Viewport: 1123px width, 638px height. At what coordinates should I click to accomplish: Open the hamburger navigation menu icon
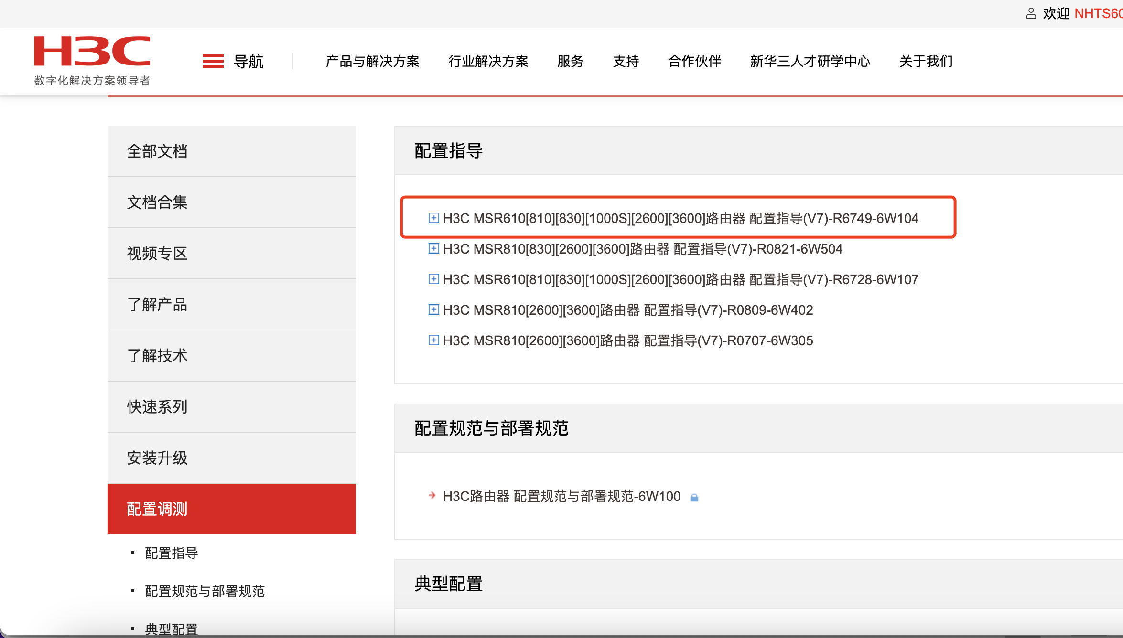point(213,61)
